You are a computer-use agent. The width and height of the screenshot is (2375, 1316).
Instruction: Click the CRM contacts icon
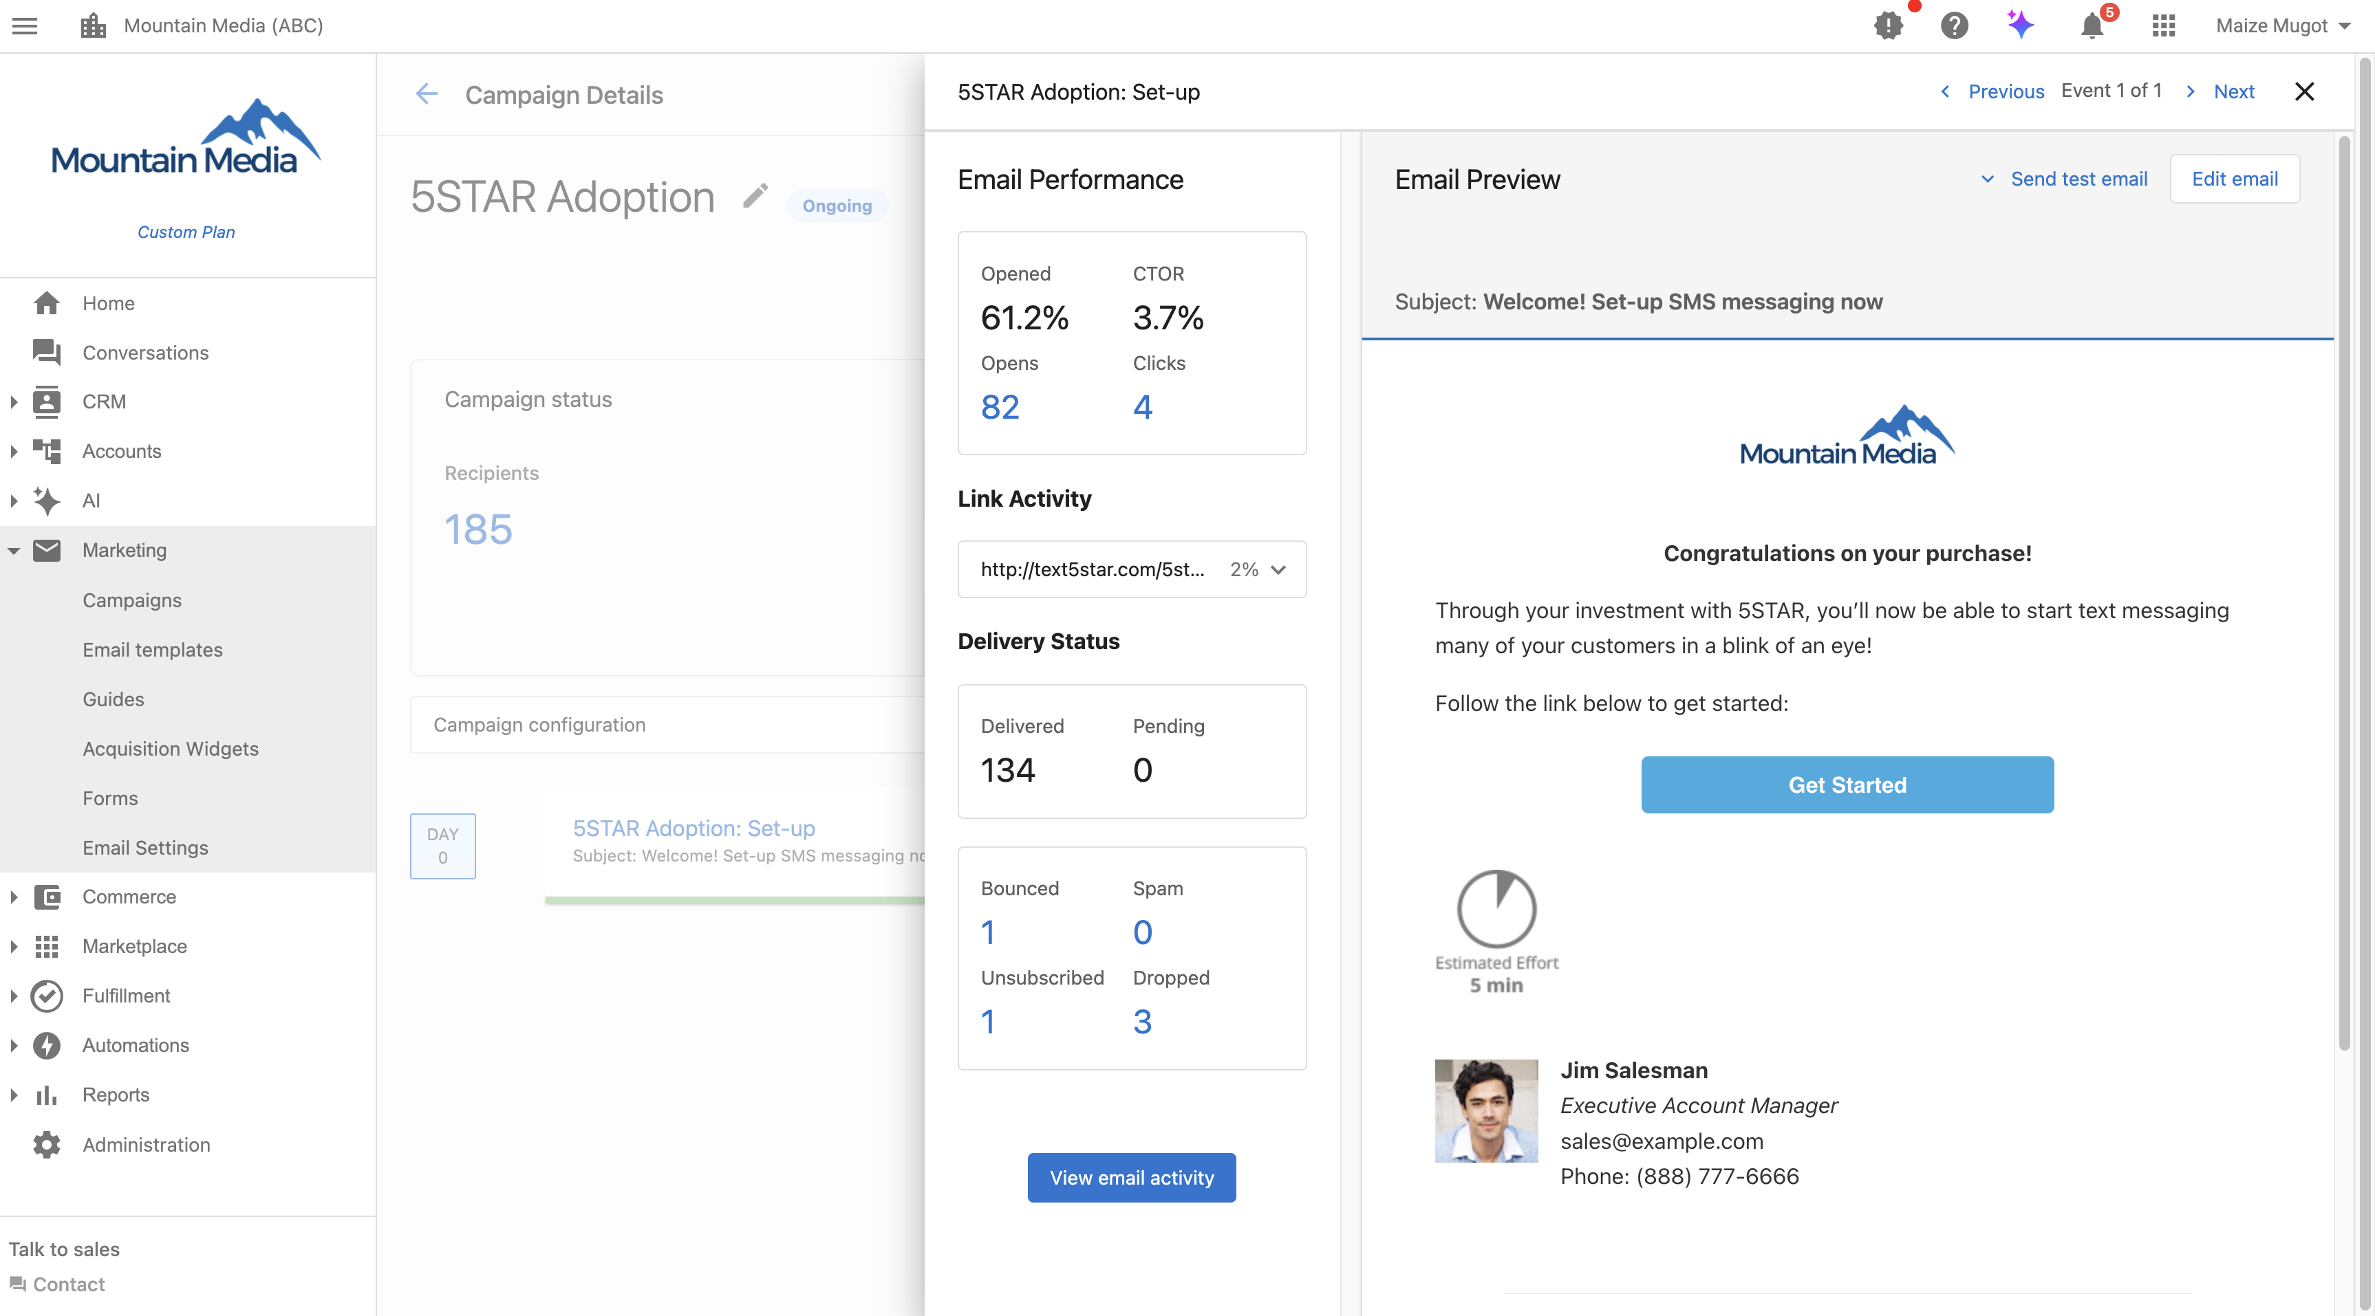(47, 402)
